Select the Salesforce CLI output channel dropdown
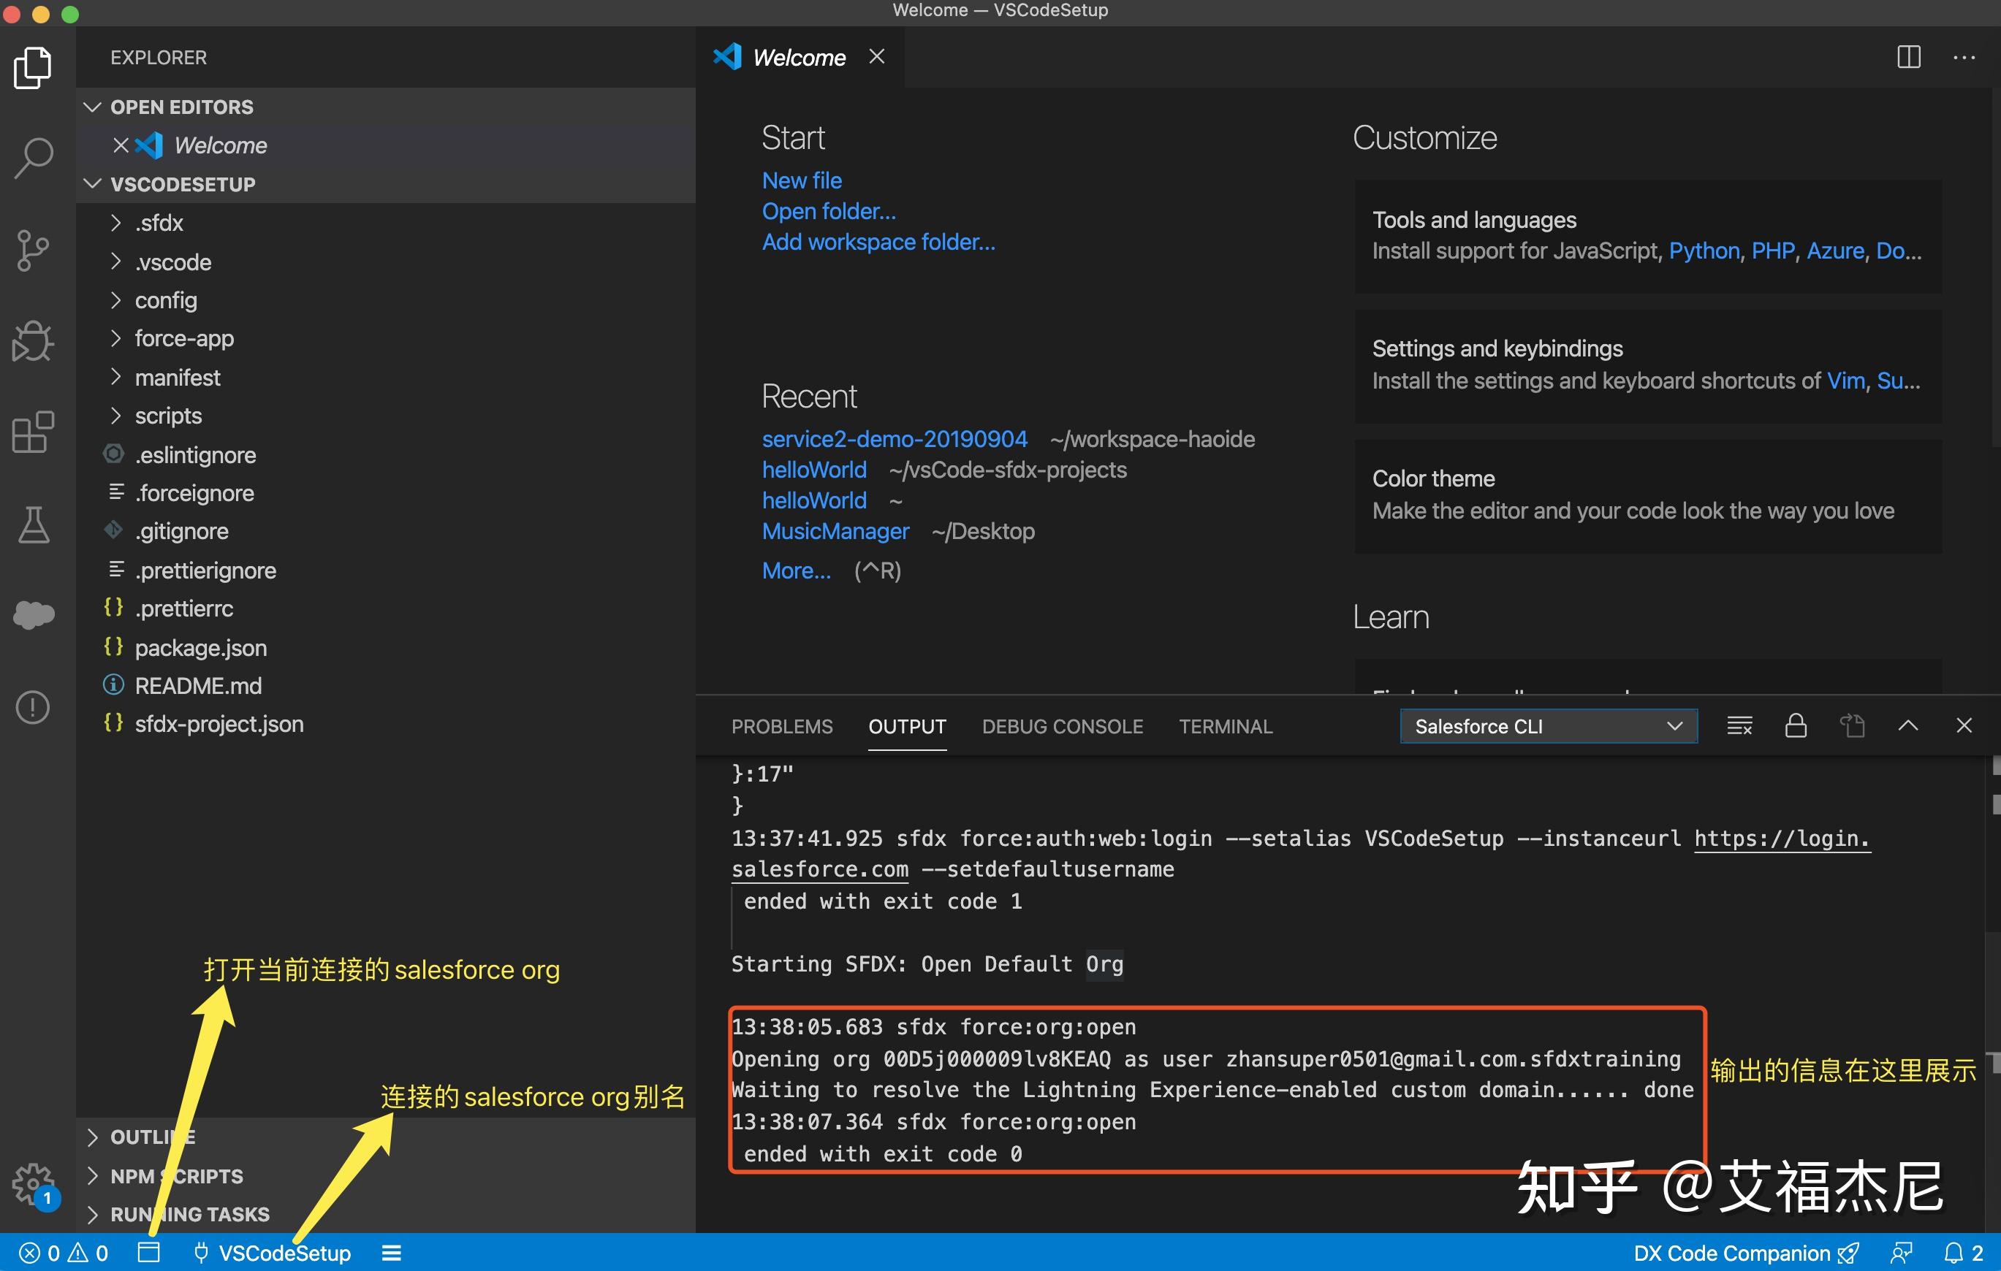Viewport: 2001px width, 1271px height. click(x=1548, y=726)
